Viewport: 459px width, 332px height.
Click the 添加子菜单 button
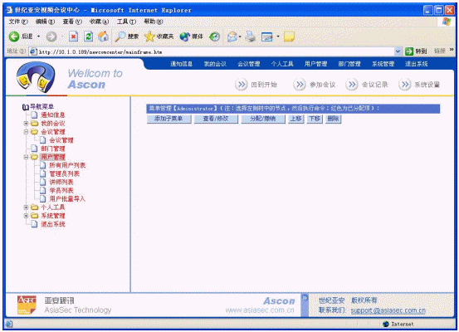coord(168,119)
